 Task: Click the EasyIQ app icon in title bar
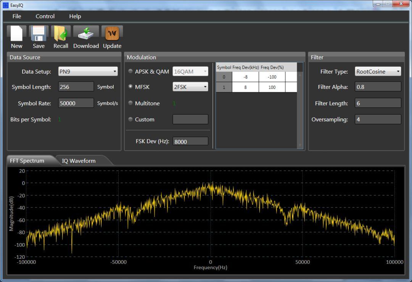coord(5,5)
